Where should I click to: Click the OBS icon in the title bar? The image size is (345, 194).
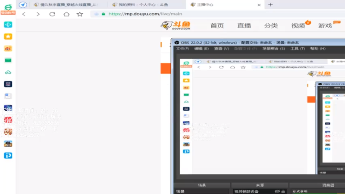tap(176, 42)
